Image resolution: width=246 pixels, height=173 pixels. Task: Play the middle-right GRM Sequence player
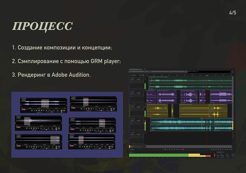[88, 130]
